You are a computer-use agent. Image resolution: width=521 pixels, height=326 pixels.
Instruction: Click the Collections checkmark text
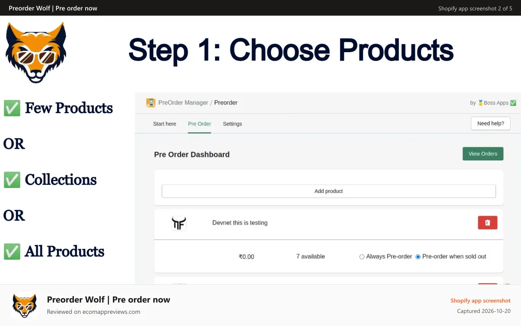click(50, 180)
